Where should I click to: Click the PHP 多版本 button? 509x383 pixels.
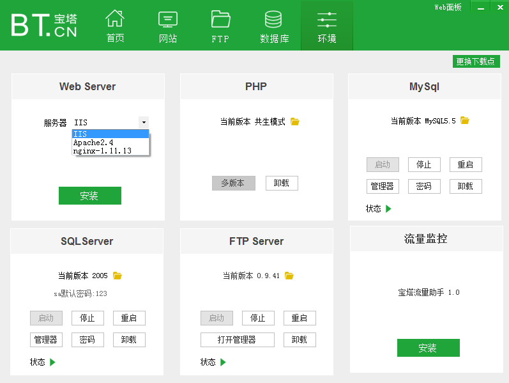pos(234,183)
